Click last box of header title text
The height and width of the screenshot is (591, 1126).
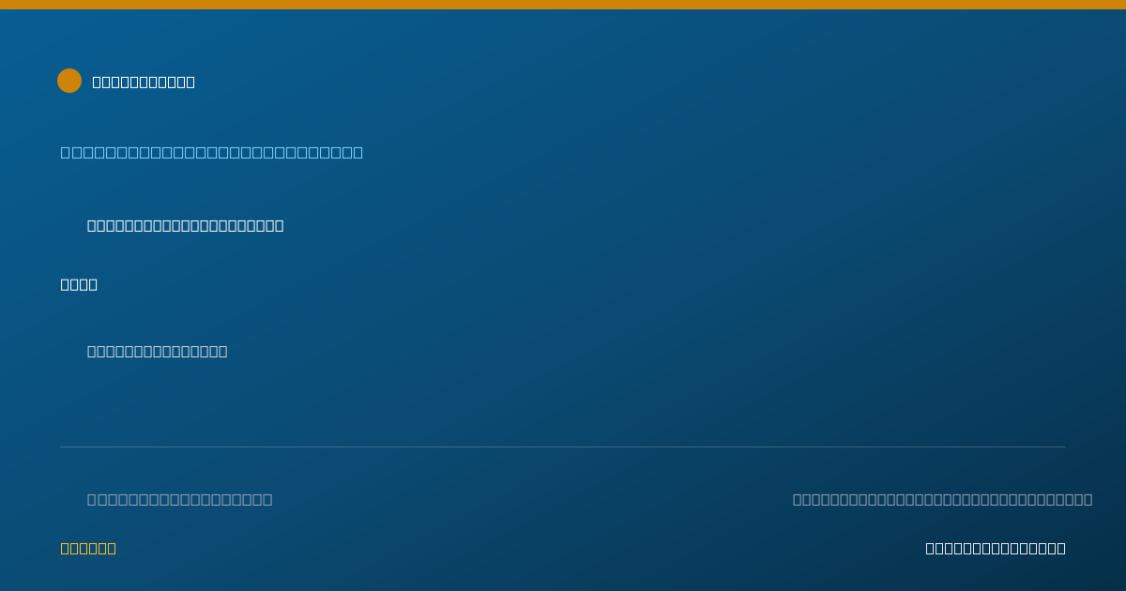(x=190, y=82)
